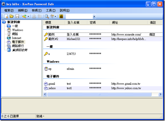This screenshot has width=165, height=121.
Task: Click the Find magnifier icon
Action: [x=47, y=16]
